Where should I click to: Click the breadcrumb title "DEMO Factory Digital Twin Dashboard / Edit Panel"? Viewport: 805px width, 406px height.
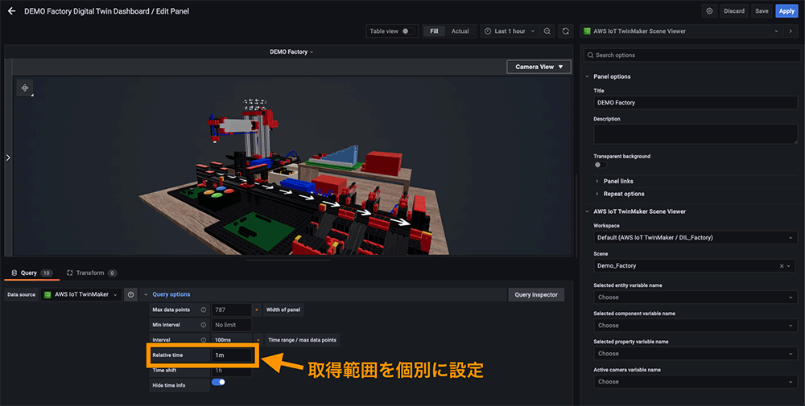click(x=107, y=10)
